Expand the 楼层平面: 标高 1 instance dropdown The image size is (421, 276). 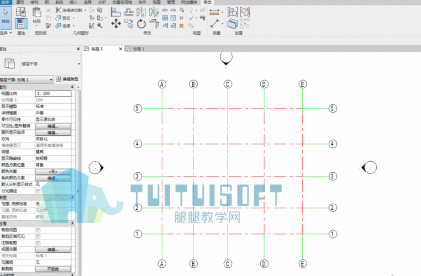pos(27,79)
